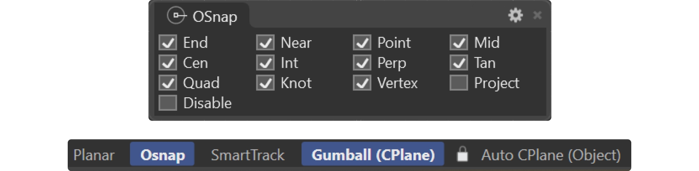Turn off Osnap in the status bar
This screenshot has width=699, height=171.
click(162, 155)
